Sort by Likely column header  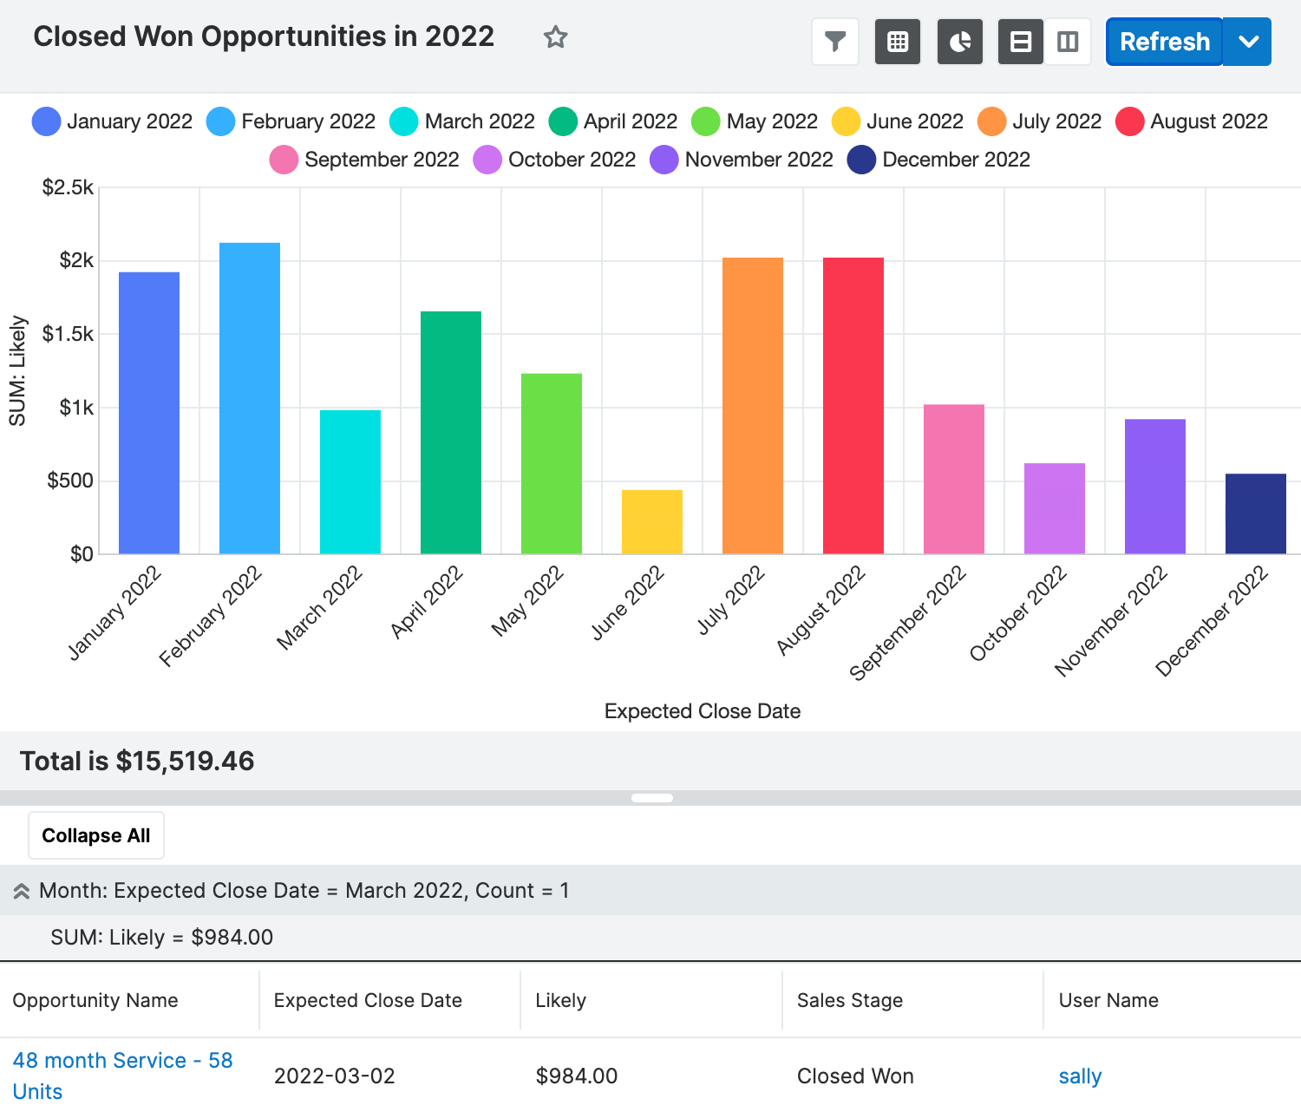tap(561, 1000)
